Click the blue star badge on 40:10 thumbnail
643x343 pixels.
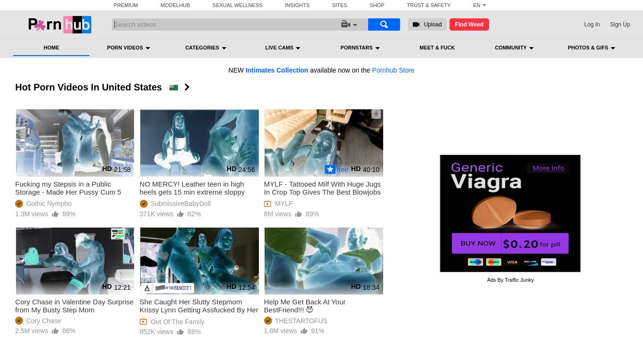pyautogui.click(x=330, y=169)
